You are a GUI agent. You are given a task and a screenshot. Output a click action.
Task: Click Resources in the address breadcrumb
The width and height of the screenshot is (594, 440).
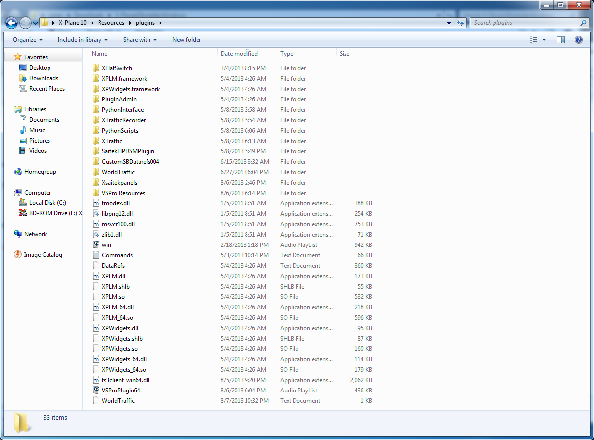pyautogui.click(x=111, y=23)
